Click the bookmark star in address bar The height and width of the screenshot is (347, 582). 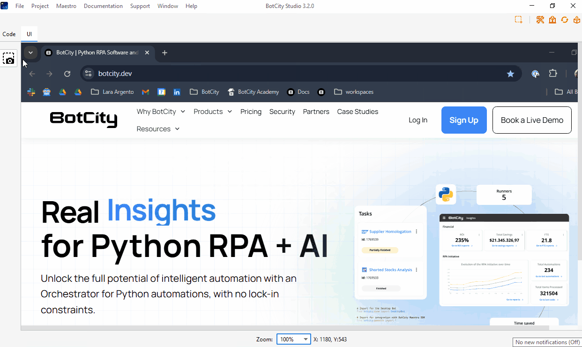click(x=511, y=74)
